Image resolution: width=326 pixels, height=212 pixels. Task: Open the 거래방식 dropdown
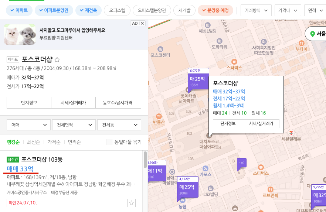coord(256,10)
